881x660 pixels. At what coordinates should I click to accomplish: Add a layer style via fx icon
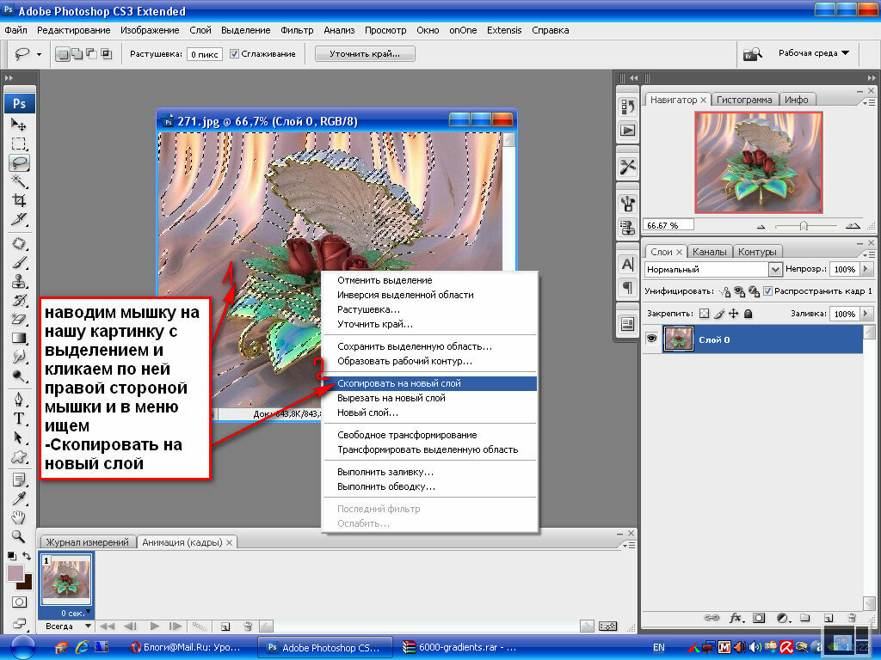pyautogui.click(x=736, y=618)
